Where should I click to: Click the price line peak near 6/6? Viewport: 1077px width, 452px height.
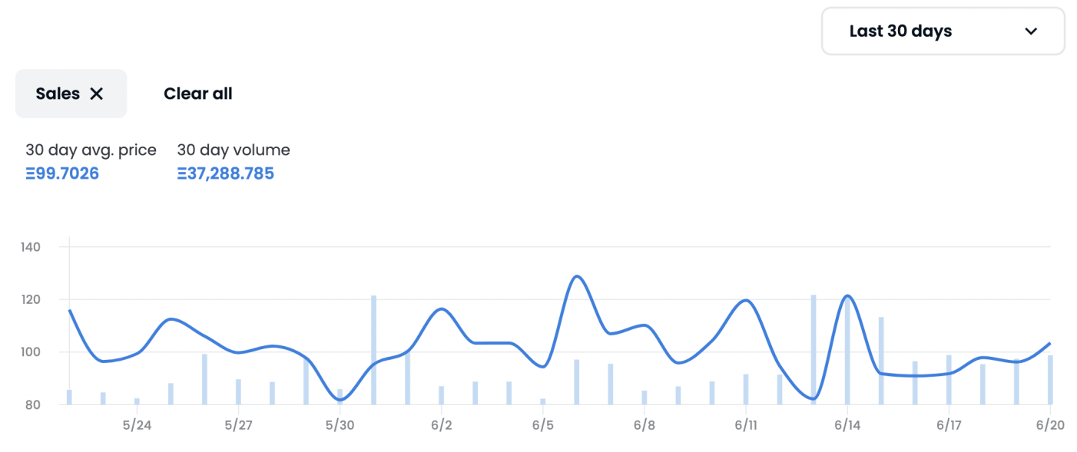(576, 276)
